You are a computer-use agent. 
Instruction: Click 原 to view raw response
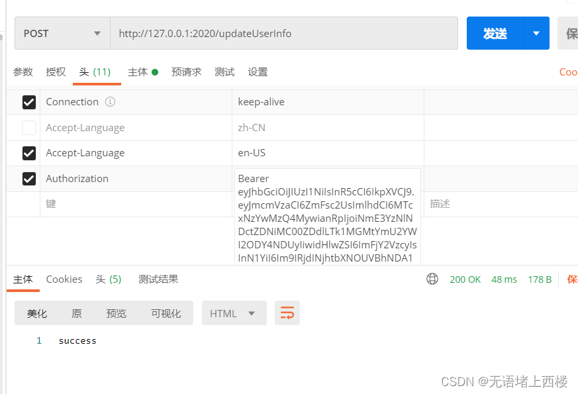point(76,313)
